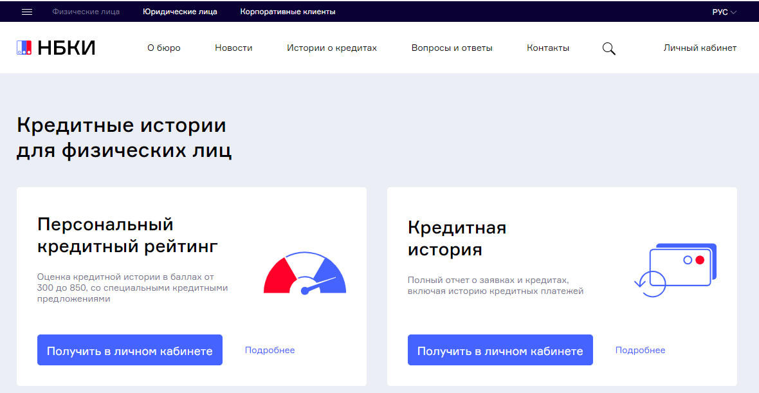
Task: Open the search magnifier icon
Action: tap(609, 48)
